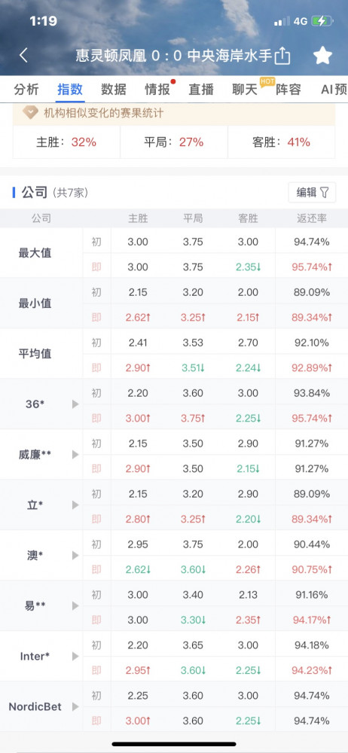Image resolution: width=348 pixels, height=753 pixels.
Task: Tap 威廉** current away odds 2.15↓
Action: point(248,468)
